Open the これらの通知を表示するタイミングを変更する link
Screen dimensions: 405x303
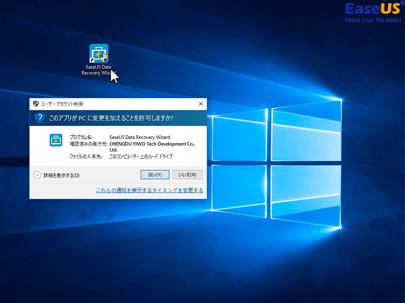[x=149, y=191]
